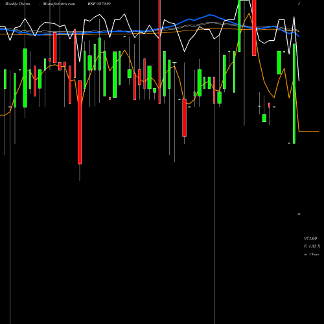Click the "BSE 937019" symbol text
The image size is (324, 324).
click(99, 4)
